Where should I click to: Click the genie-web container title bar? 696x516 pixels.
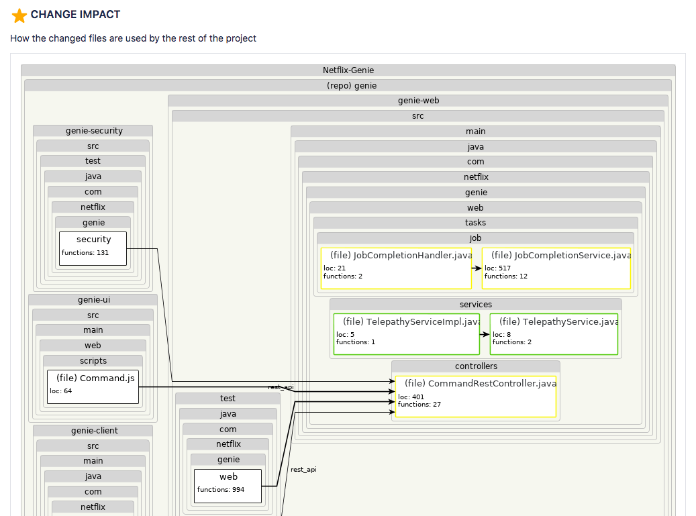pos(417,99)
